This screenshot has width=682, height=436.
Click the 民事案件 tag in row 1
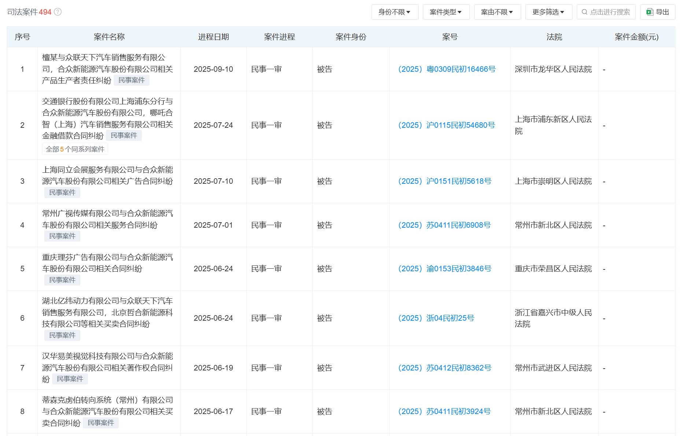pos(132,80)
